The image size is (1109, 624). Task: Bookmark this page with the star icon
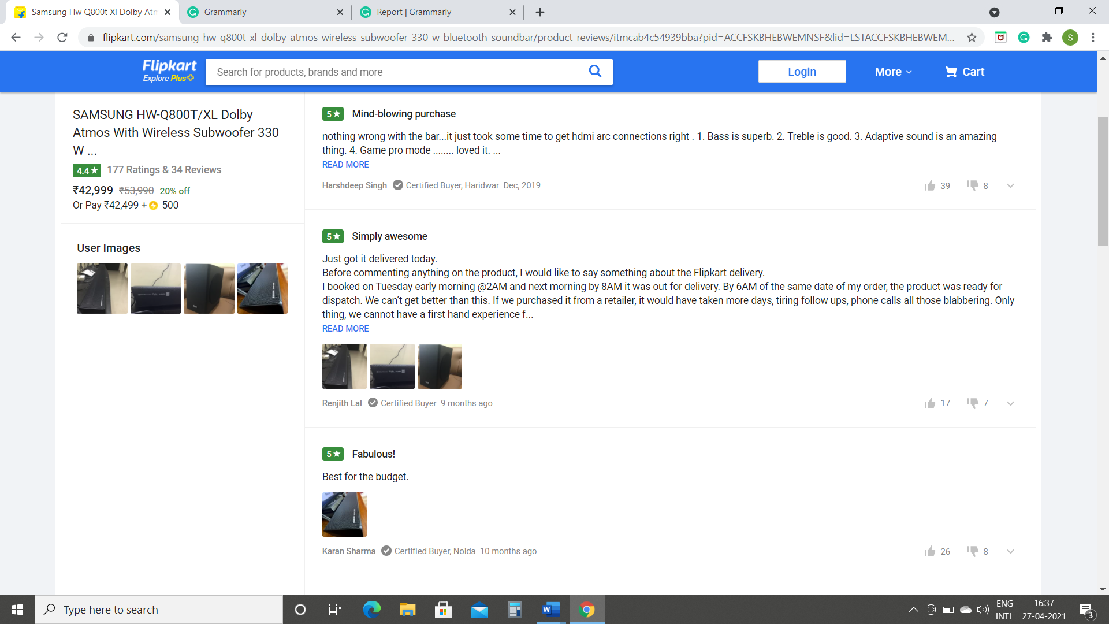972,38
